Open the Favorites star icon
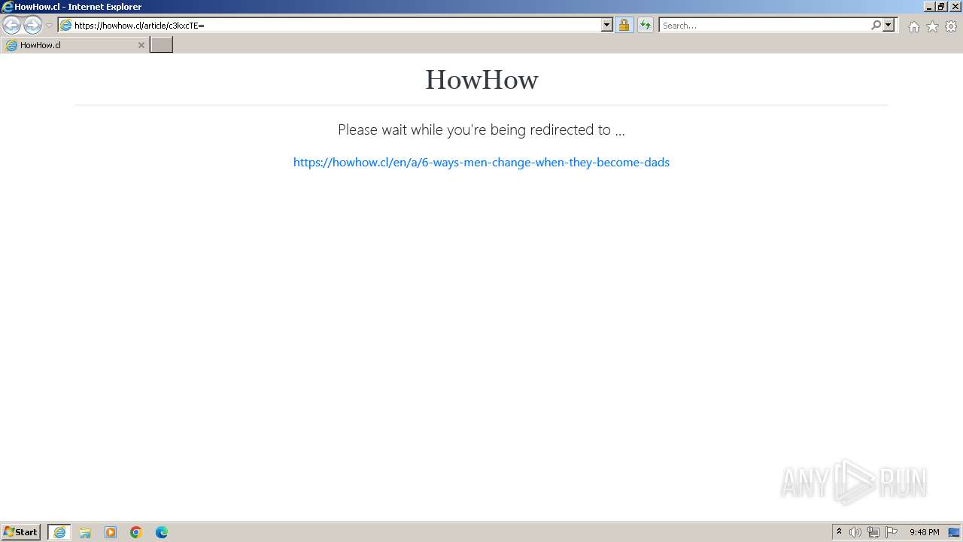This screenshot has width=963, height=542. click(932, 26)
